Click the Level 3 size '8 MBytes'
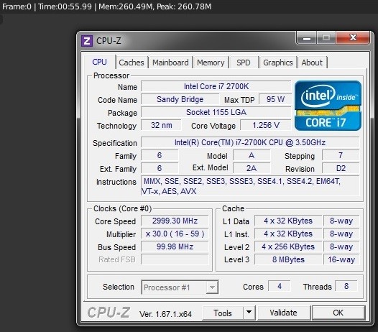Screen dimensions: 378x332 click(x=288, y=259)
